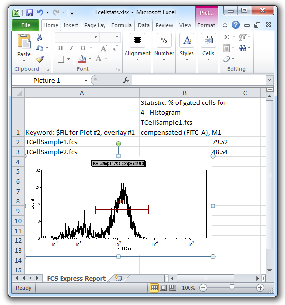Viewport: 285px width, 305px height.
Task: Select cell TCellSample1.fcs in row 2
Action: coord(82,142)
